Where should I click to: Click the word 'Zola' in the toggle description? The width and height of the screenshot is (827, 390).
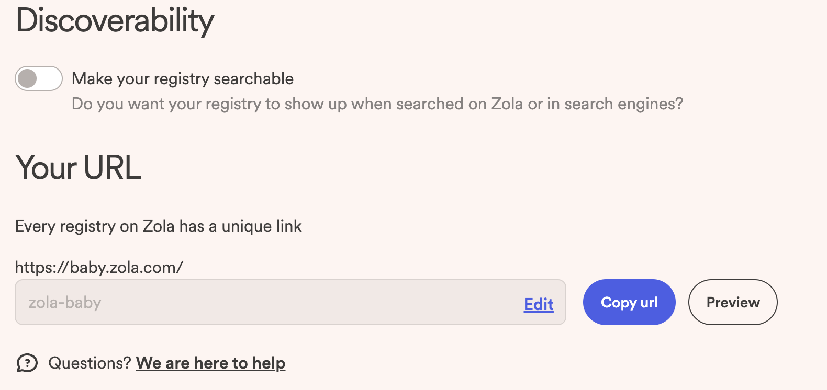[x=507, y=104]
